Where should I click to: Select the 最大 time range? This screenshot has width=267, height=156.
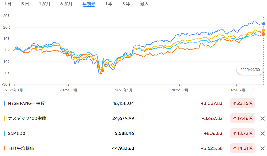pos(144,4)
